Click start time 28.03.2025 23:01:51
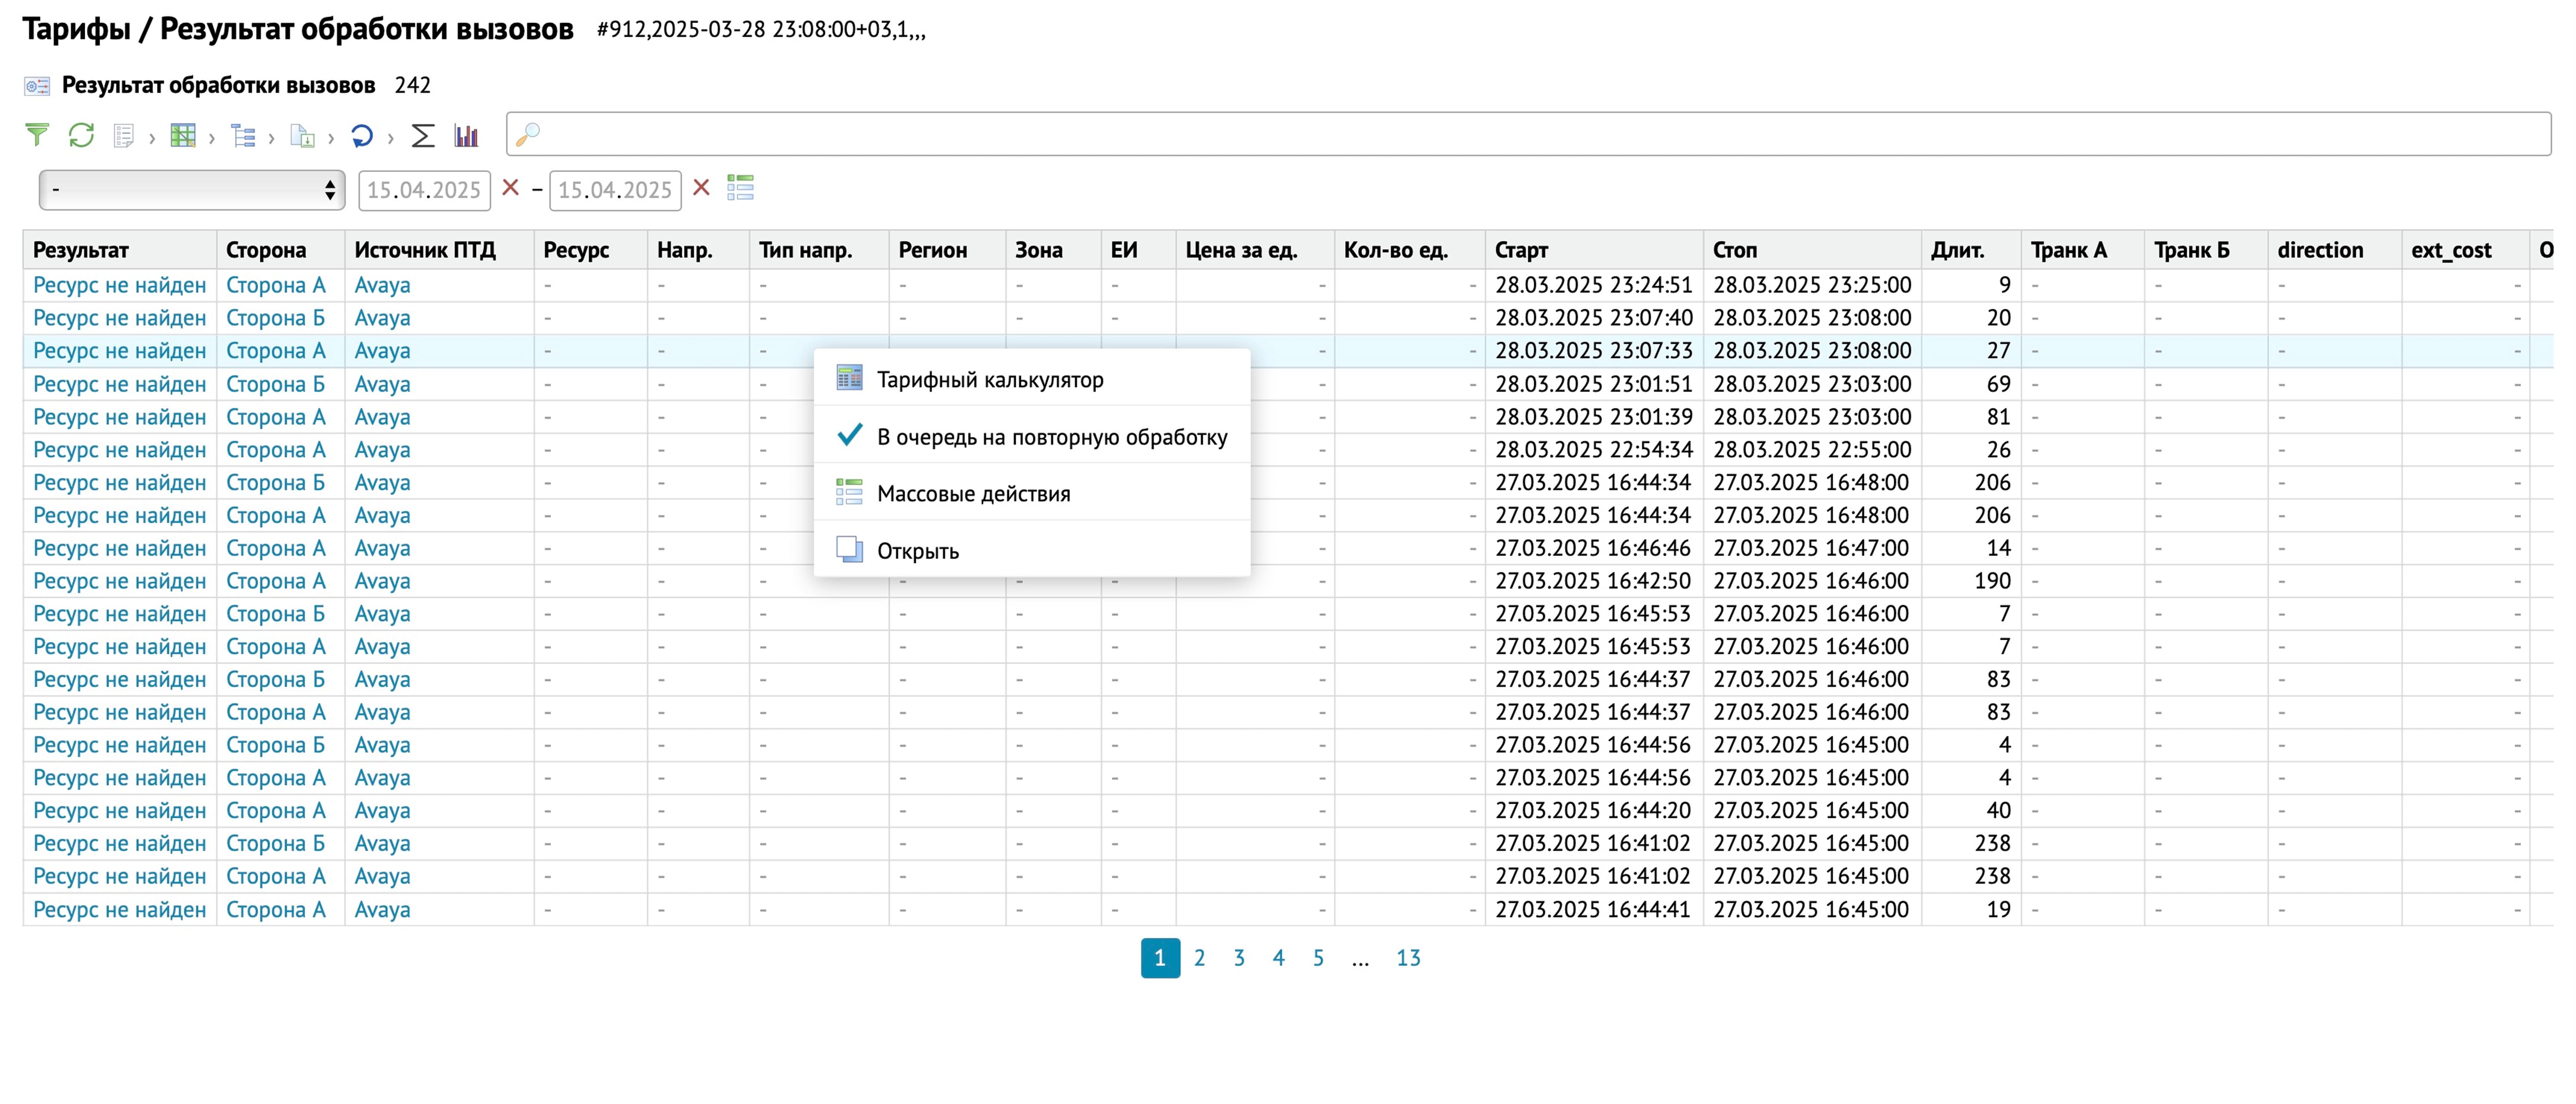Viewport: 2576px width, 1104px height. click(x=1593, y=384)
